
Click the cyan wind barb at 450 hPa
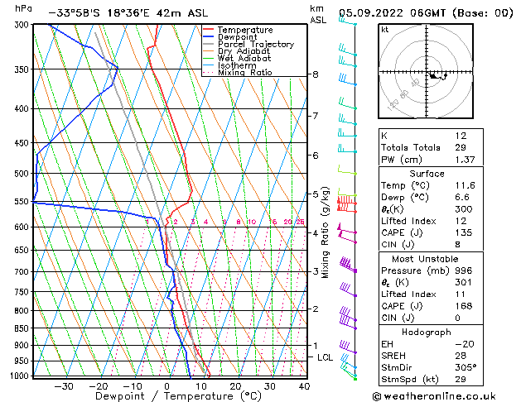click(x=348, y=148)
